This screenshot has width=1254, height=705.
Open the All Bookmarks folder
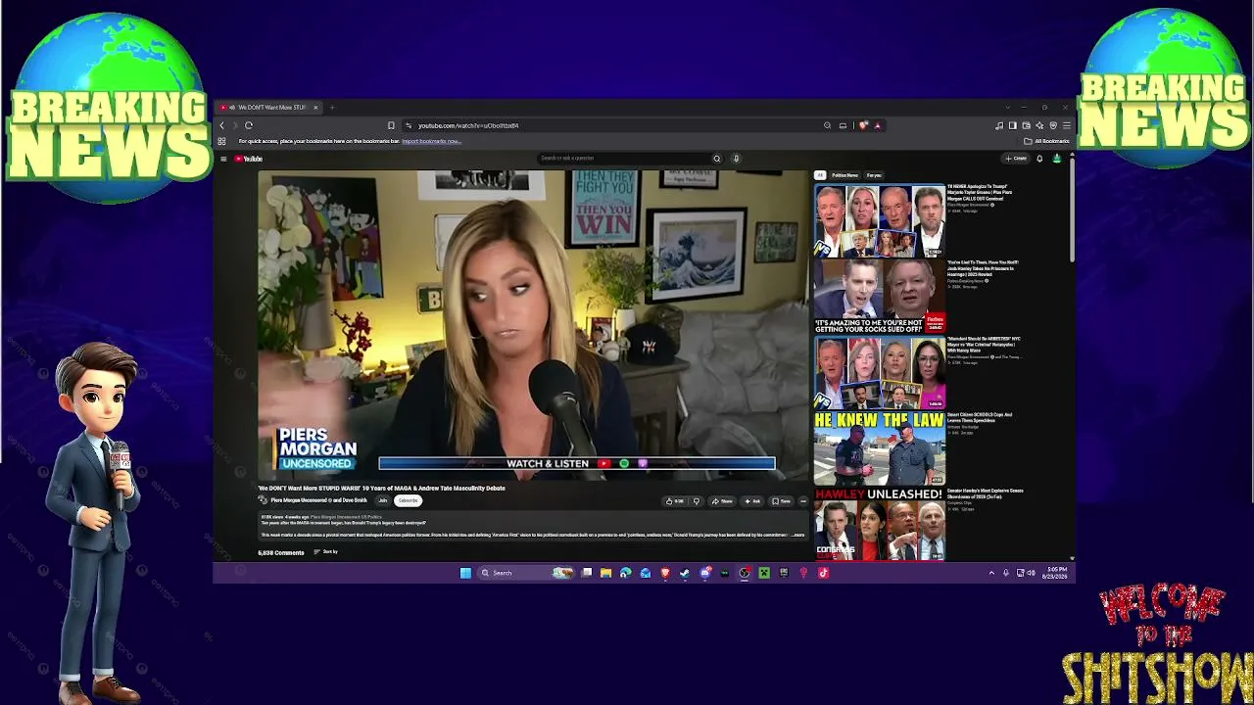point(1046,141)
